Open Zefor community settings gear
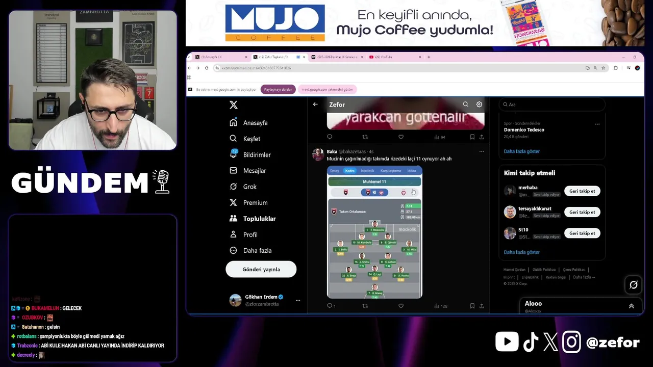 [x=479, y=104]
